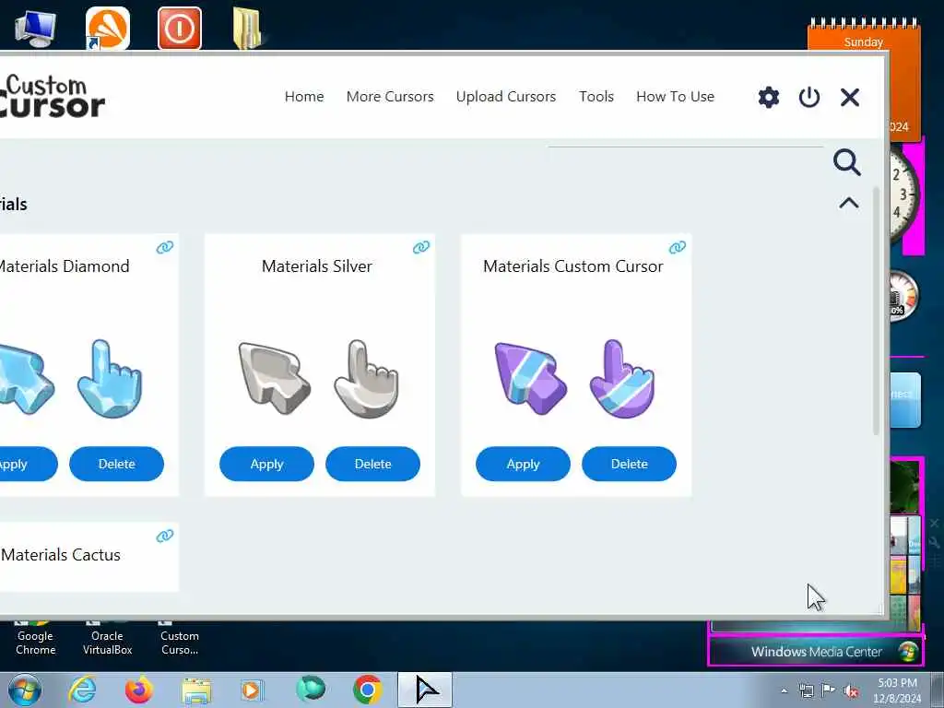944x708 pixels.
Task: Delete the Materials Diamond cursor pack
Action: pos(116,464)
